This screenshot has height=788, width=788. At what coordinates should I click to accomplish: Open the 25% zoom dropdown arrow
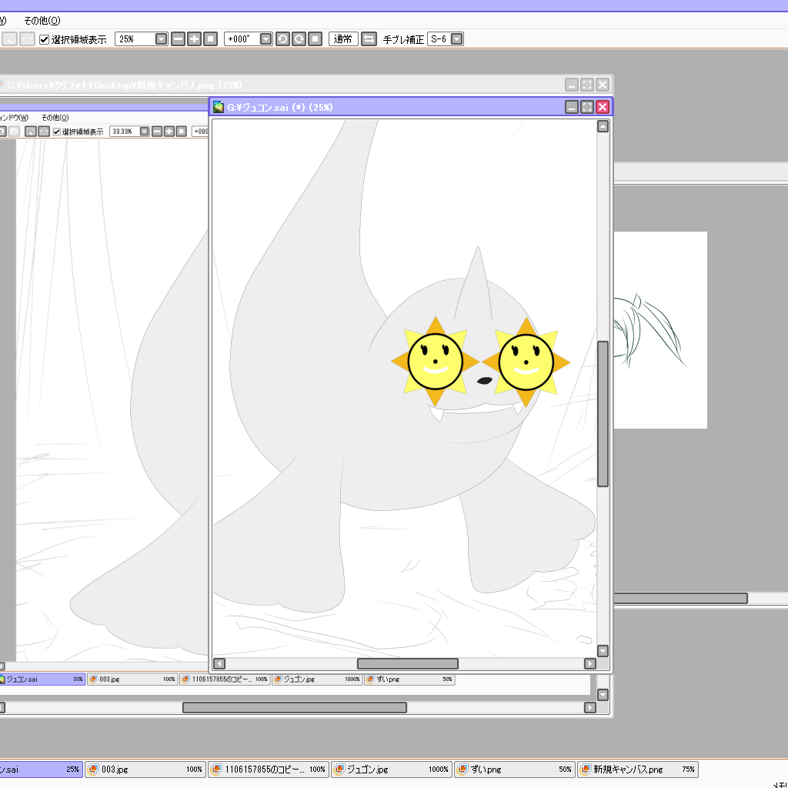[x=162, y=39]
